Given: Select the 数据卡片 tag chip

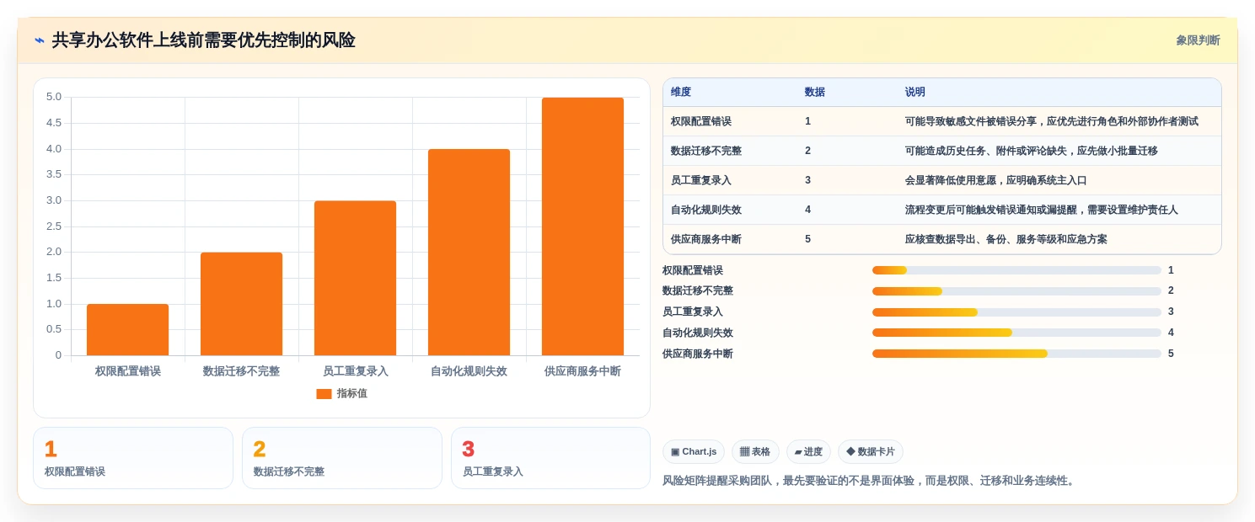Looking at the screenshot, I should pyautogui.click(x=871, y=452).
